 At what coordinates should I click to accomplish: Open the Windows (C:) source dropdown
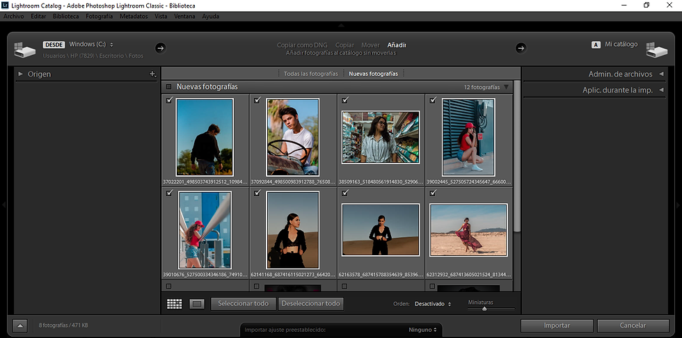91,45
